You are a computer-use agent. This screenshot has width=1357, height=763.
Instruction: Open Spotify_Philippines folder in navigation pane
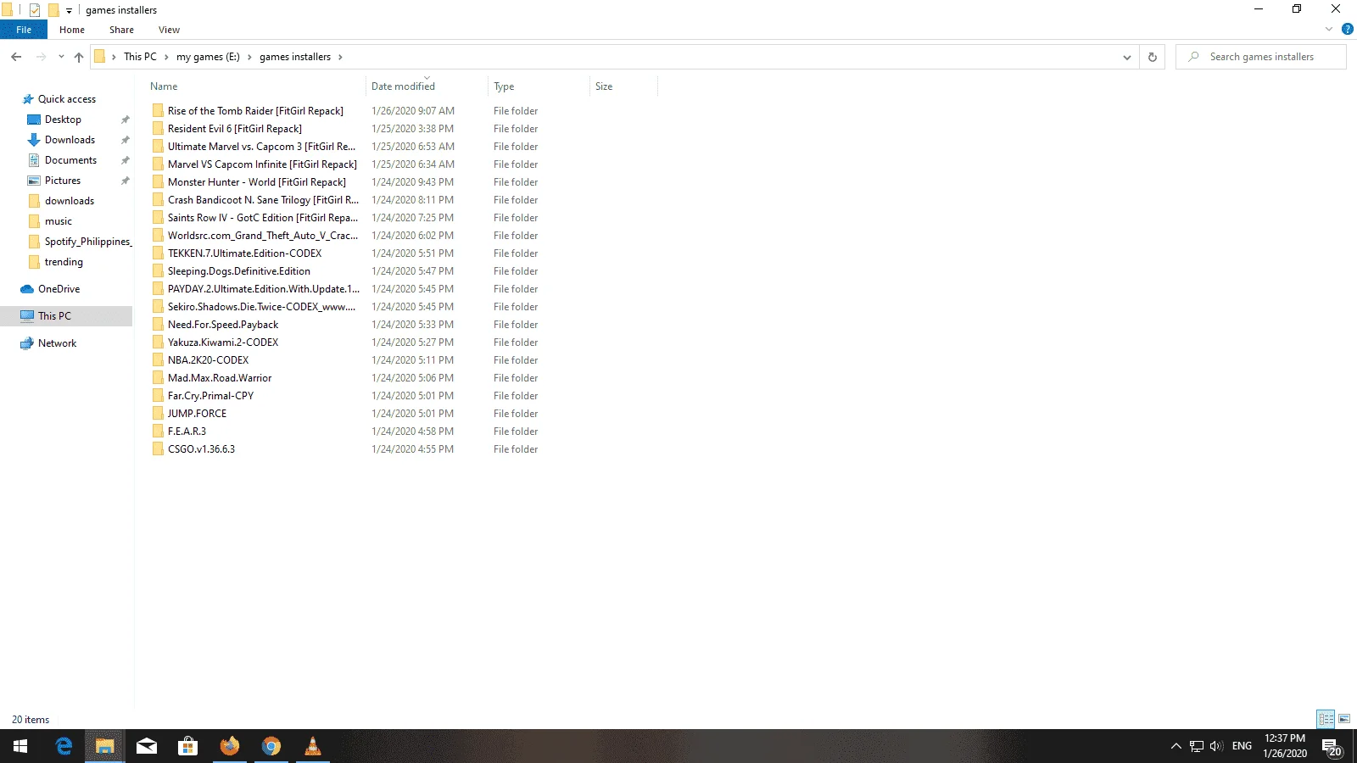coord(88,242)
